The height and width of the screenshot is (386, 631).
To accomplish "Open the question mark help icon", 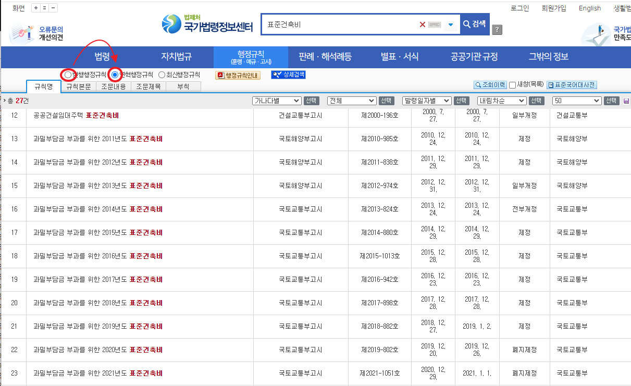I will 497,30.
